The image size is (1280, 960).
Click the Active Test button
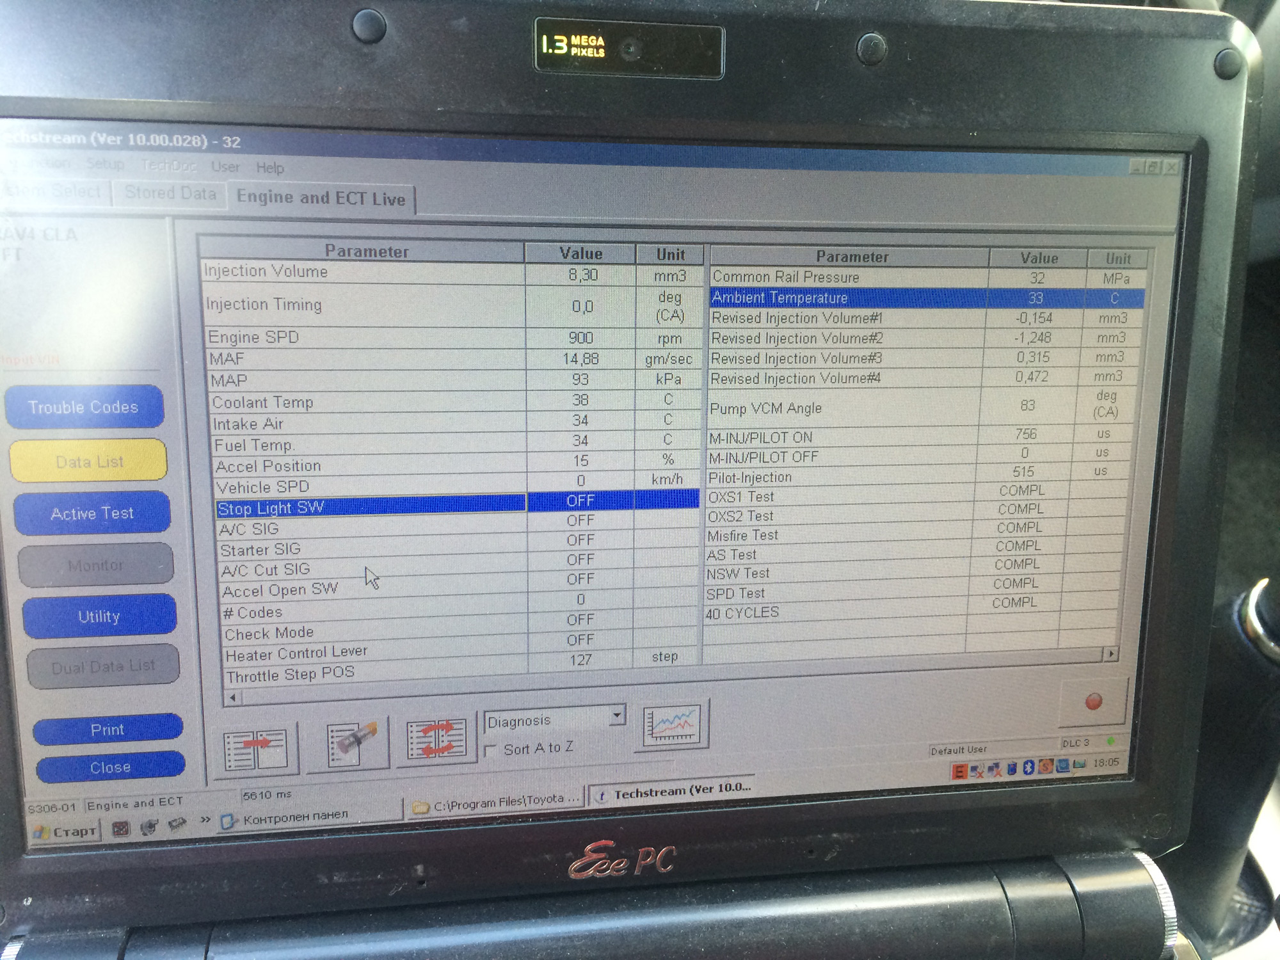92,513
